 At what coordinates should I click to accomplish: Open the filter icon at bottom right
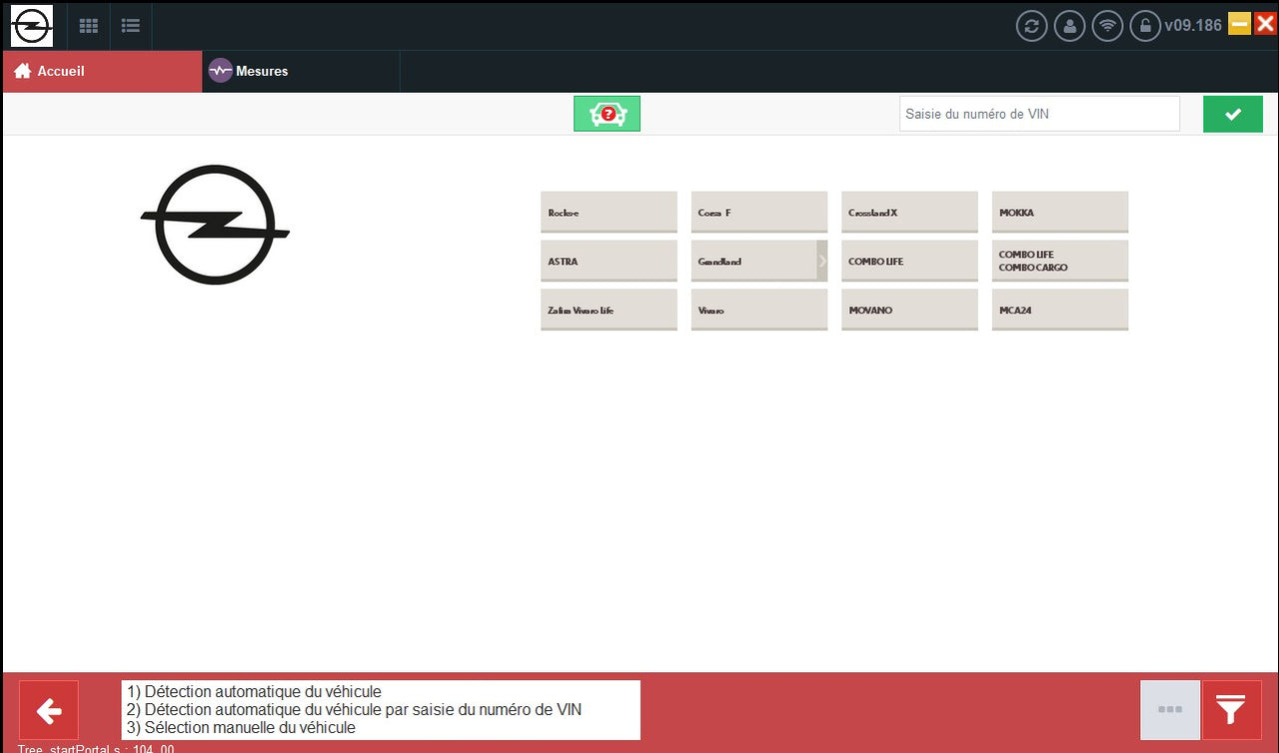1231,710
